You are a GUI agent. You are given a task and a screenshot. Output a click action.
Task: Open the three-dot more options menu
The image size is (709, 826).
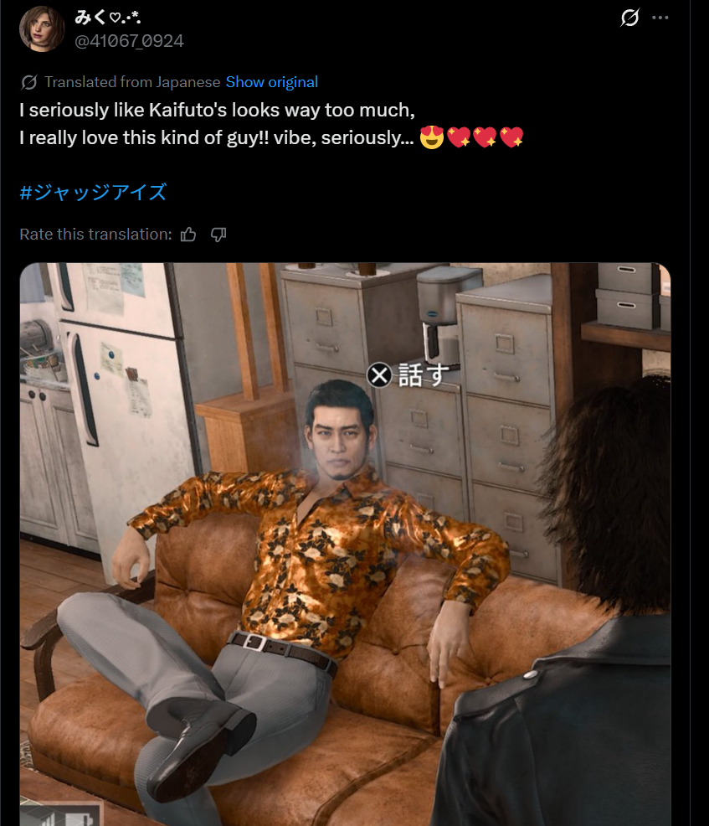pos(660,18)
